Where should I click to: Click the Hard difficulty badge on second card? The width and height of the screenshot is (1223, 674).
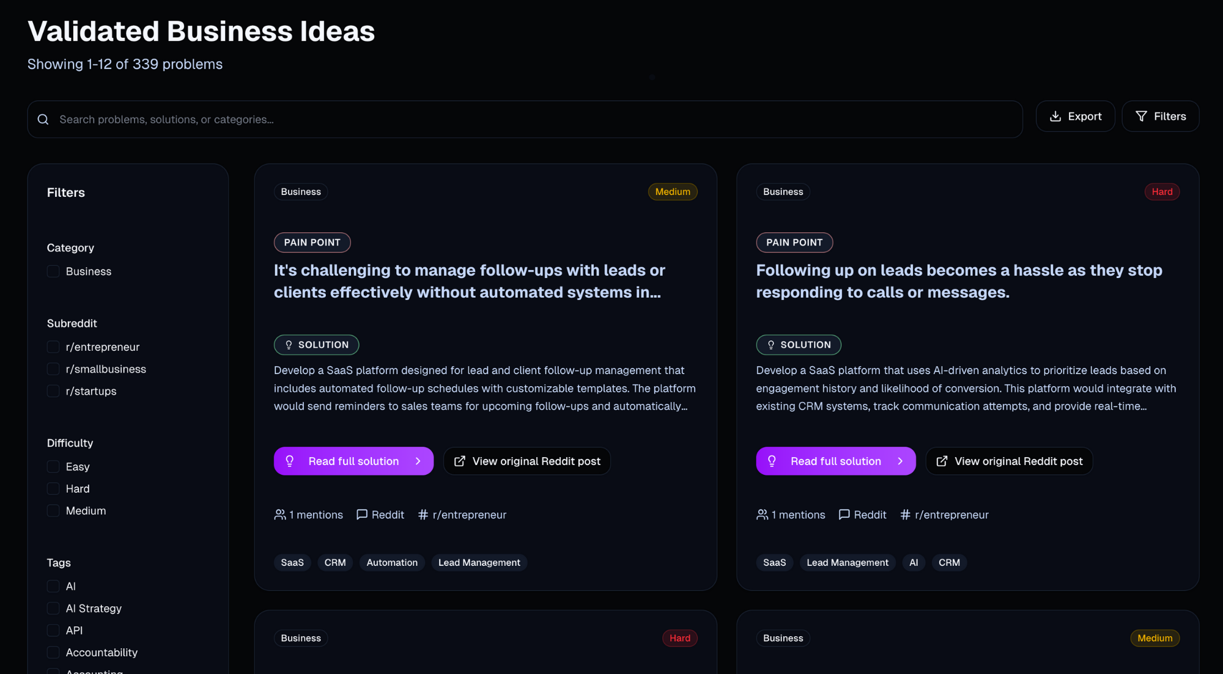(x=1162, y=192)
